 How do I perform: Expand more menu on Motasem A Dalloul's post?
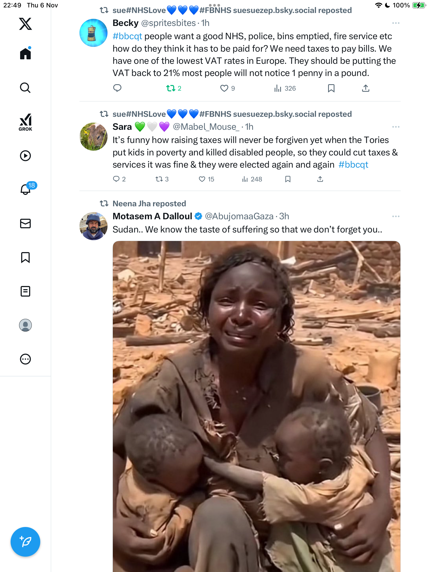pos(396,217)
